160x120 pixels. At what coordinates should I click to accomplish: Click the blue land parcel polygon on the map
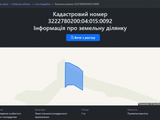pyautogui.click(x=74, y=76)
